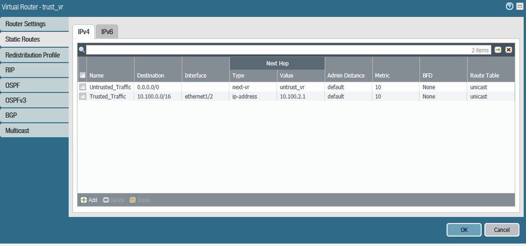Image resolution: width=526 pixels, height=246 pixels.
Task: Click the help question mark icon
Action: click(x=509, y=6)
